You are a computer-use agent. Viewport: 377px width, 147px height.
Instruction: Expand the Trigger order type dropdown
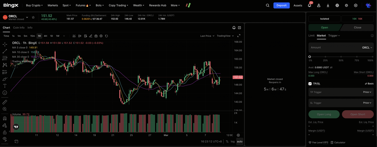click(x=334, y=36)
